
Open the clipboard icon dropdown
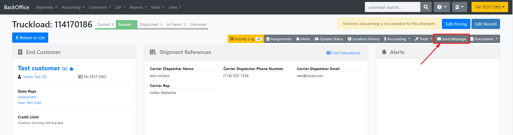click(459, 7)
